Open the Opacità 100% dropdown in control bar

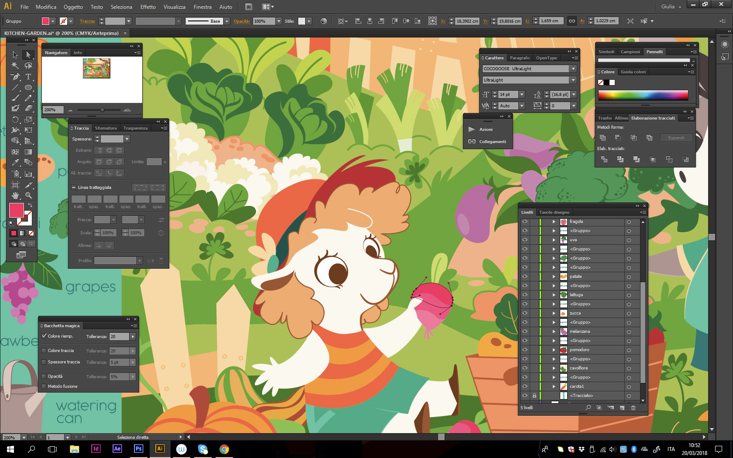(x=279, y=21)
